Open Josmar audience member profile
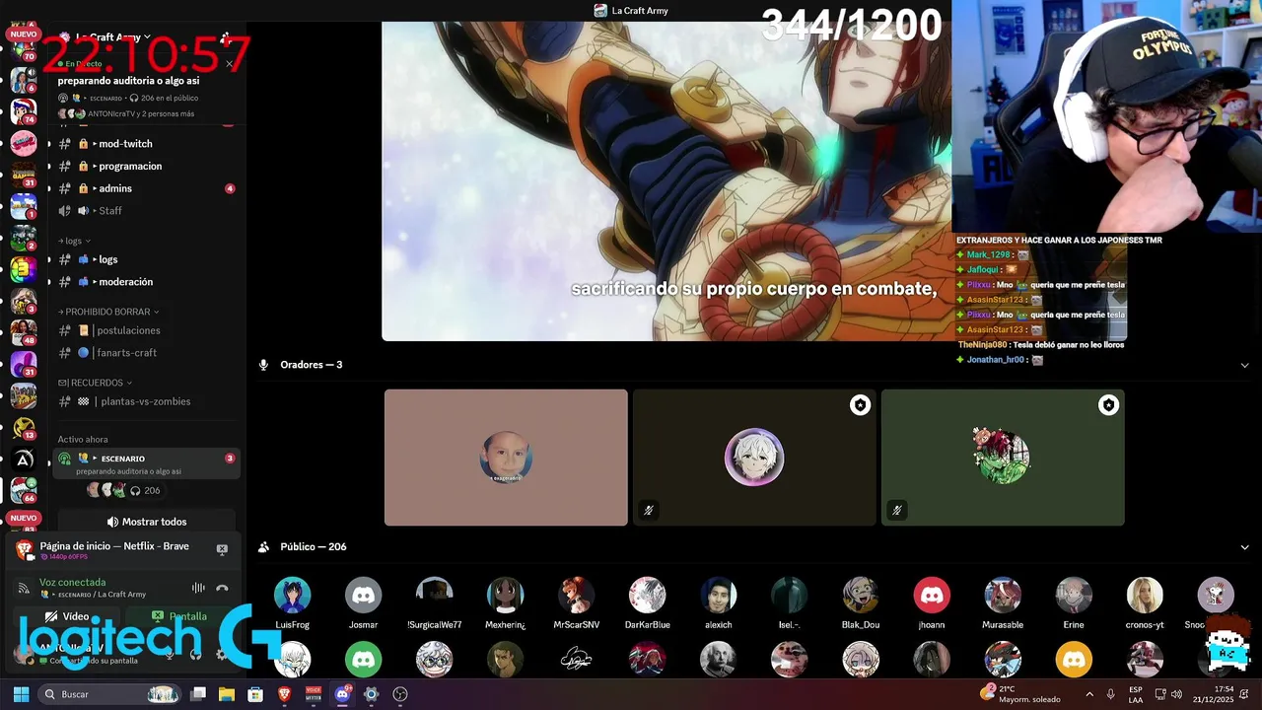 click(x=364, y=603)
